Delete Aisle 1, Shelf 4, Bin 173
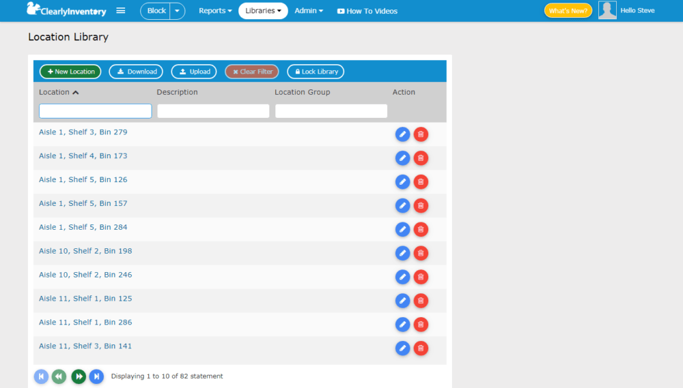This screenshot has width=683, height=388. (x=421, y=158)
